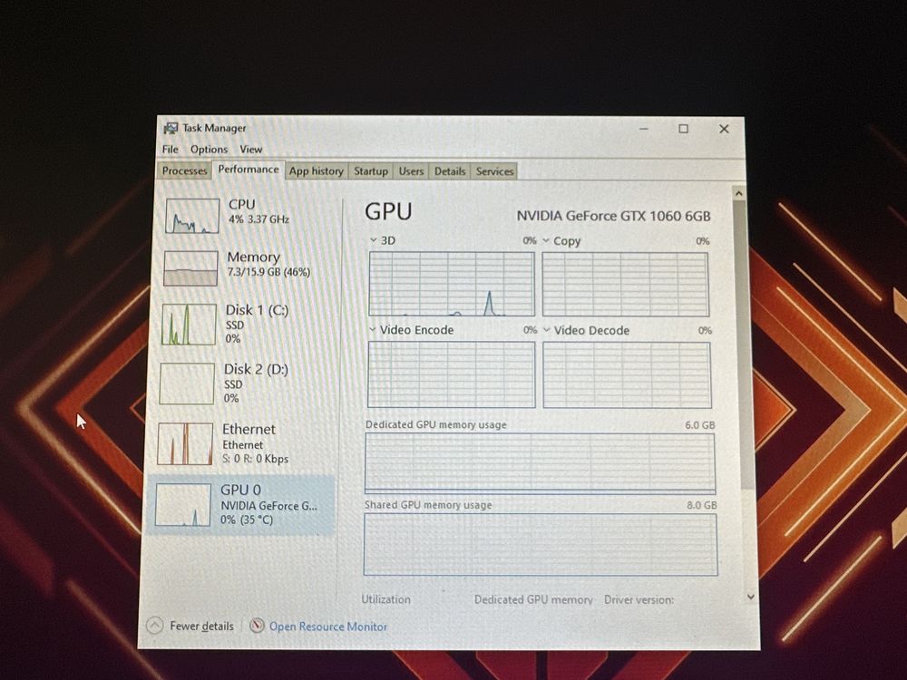Click the Copy engine utilization graph
Image resolution: width=907 pixels, height=680 pixels.
(625, 285)
